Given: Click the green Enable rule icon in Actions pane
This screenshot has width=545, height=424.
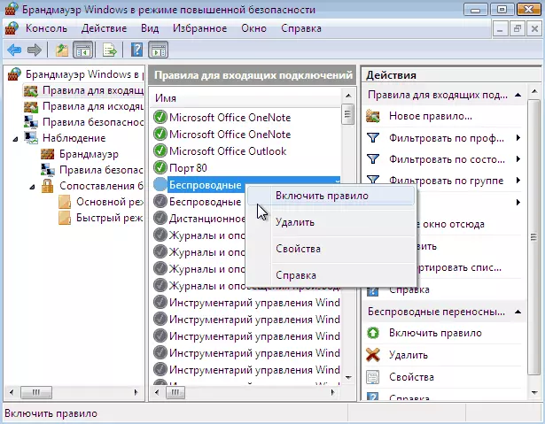Looking at the screenshot, I should 373,333.
